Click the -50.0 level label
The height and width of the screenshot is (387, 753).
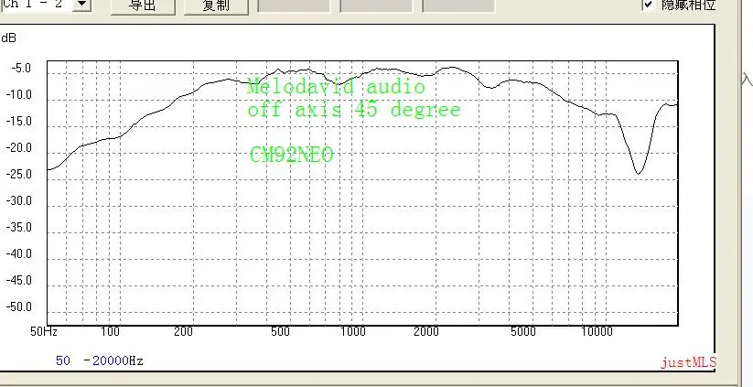18,306
